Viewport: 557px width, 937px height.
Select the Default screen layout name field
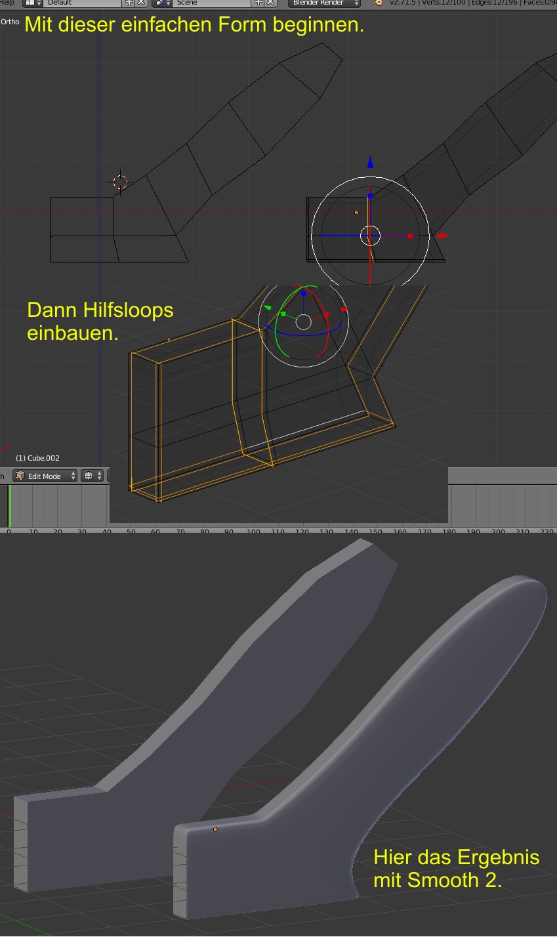click(x=84, y=3)
